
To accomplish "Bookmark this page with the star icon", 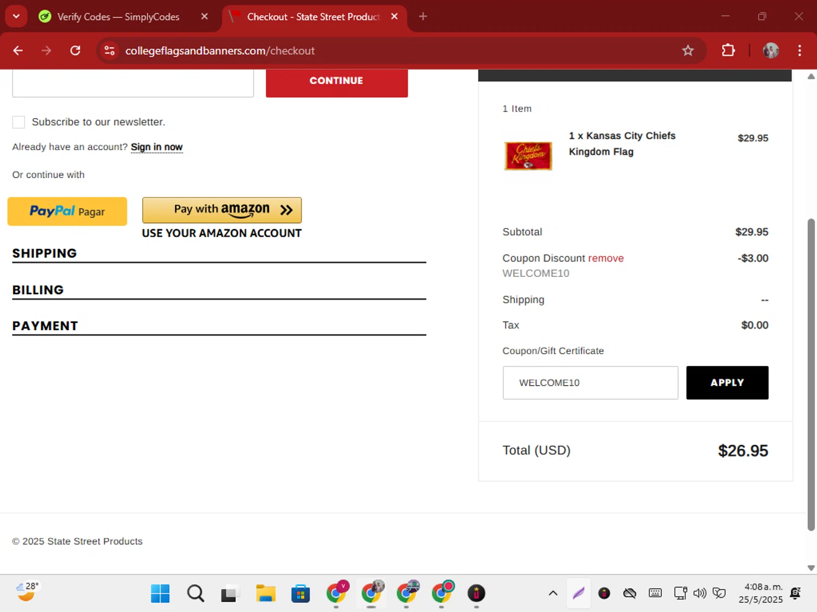I will (x=688, y=51).
